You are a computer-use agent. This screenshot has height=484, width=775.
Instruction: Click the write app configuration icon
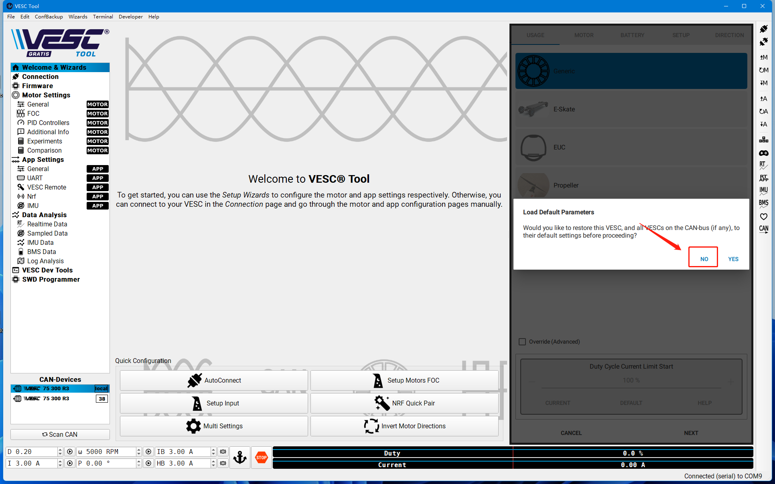[763, 124]
